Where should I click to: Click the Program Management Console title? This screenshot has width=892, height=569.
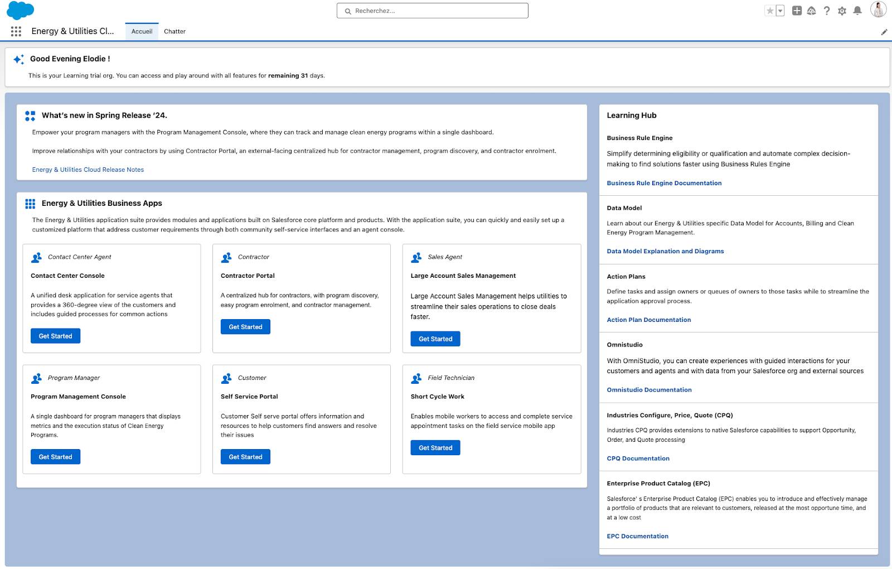[78, 397]
